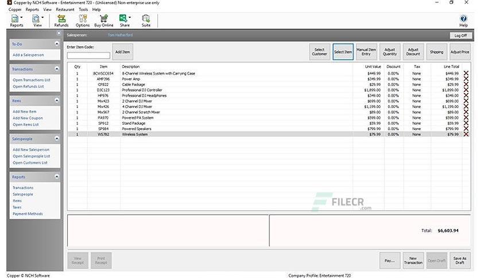Click the Adjust Quantity button

[x=390, y=52]
